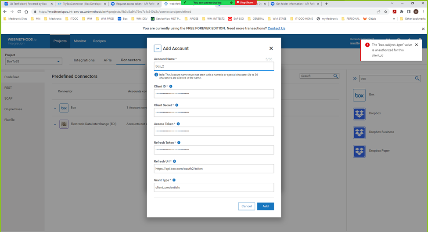Open the browser extensions puzzle icon
428x232 pixels.
[x=402, y=11]
